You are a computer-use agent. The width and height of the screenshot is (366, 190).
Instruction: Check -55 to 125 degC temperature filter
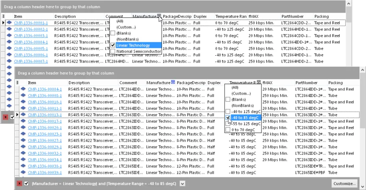pos(228,123)
